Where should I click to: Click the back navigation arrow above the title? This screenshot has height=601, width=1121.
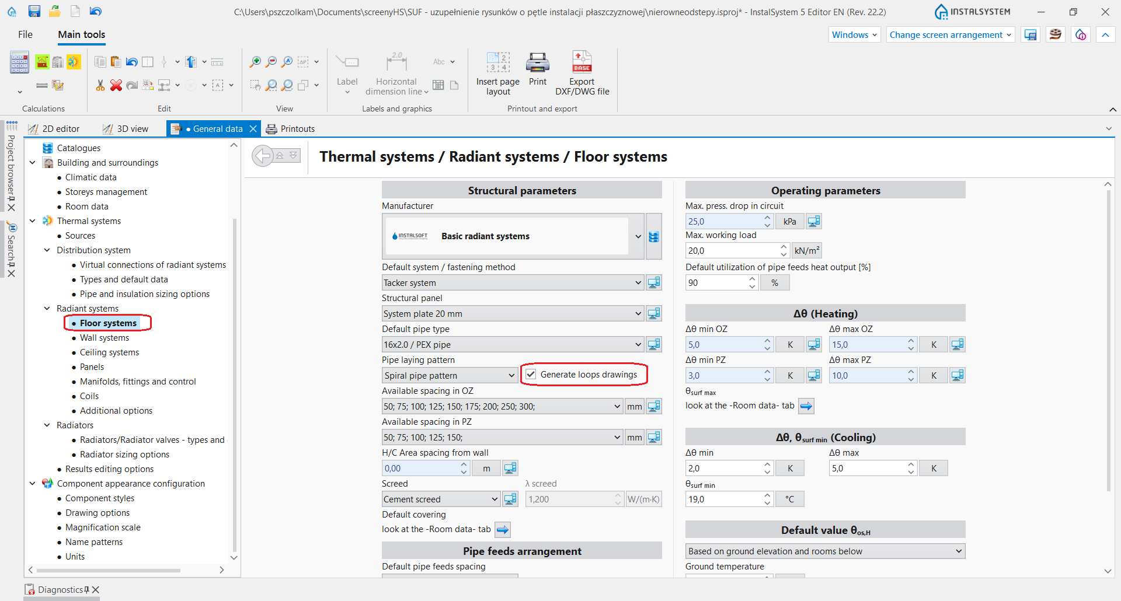(x=262, y=155)
